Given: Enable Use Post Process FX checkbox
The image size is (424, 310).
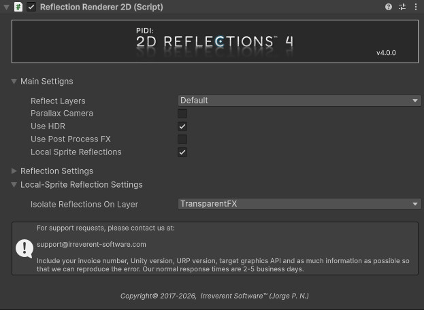Looking at the screenshot, I should pyautogui.click(x=182, y=139).
